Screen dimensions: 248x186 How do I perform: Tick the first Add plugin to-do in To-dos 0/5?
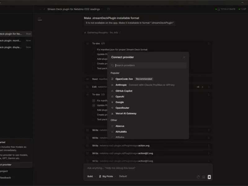click(x=94, y=59)
